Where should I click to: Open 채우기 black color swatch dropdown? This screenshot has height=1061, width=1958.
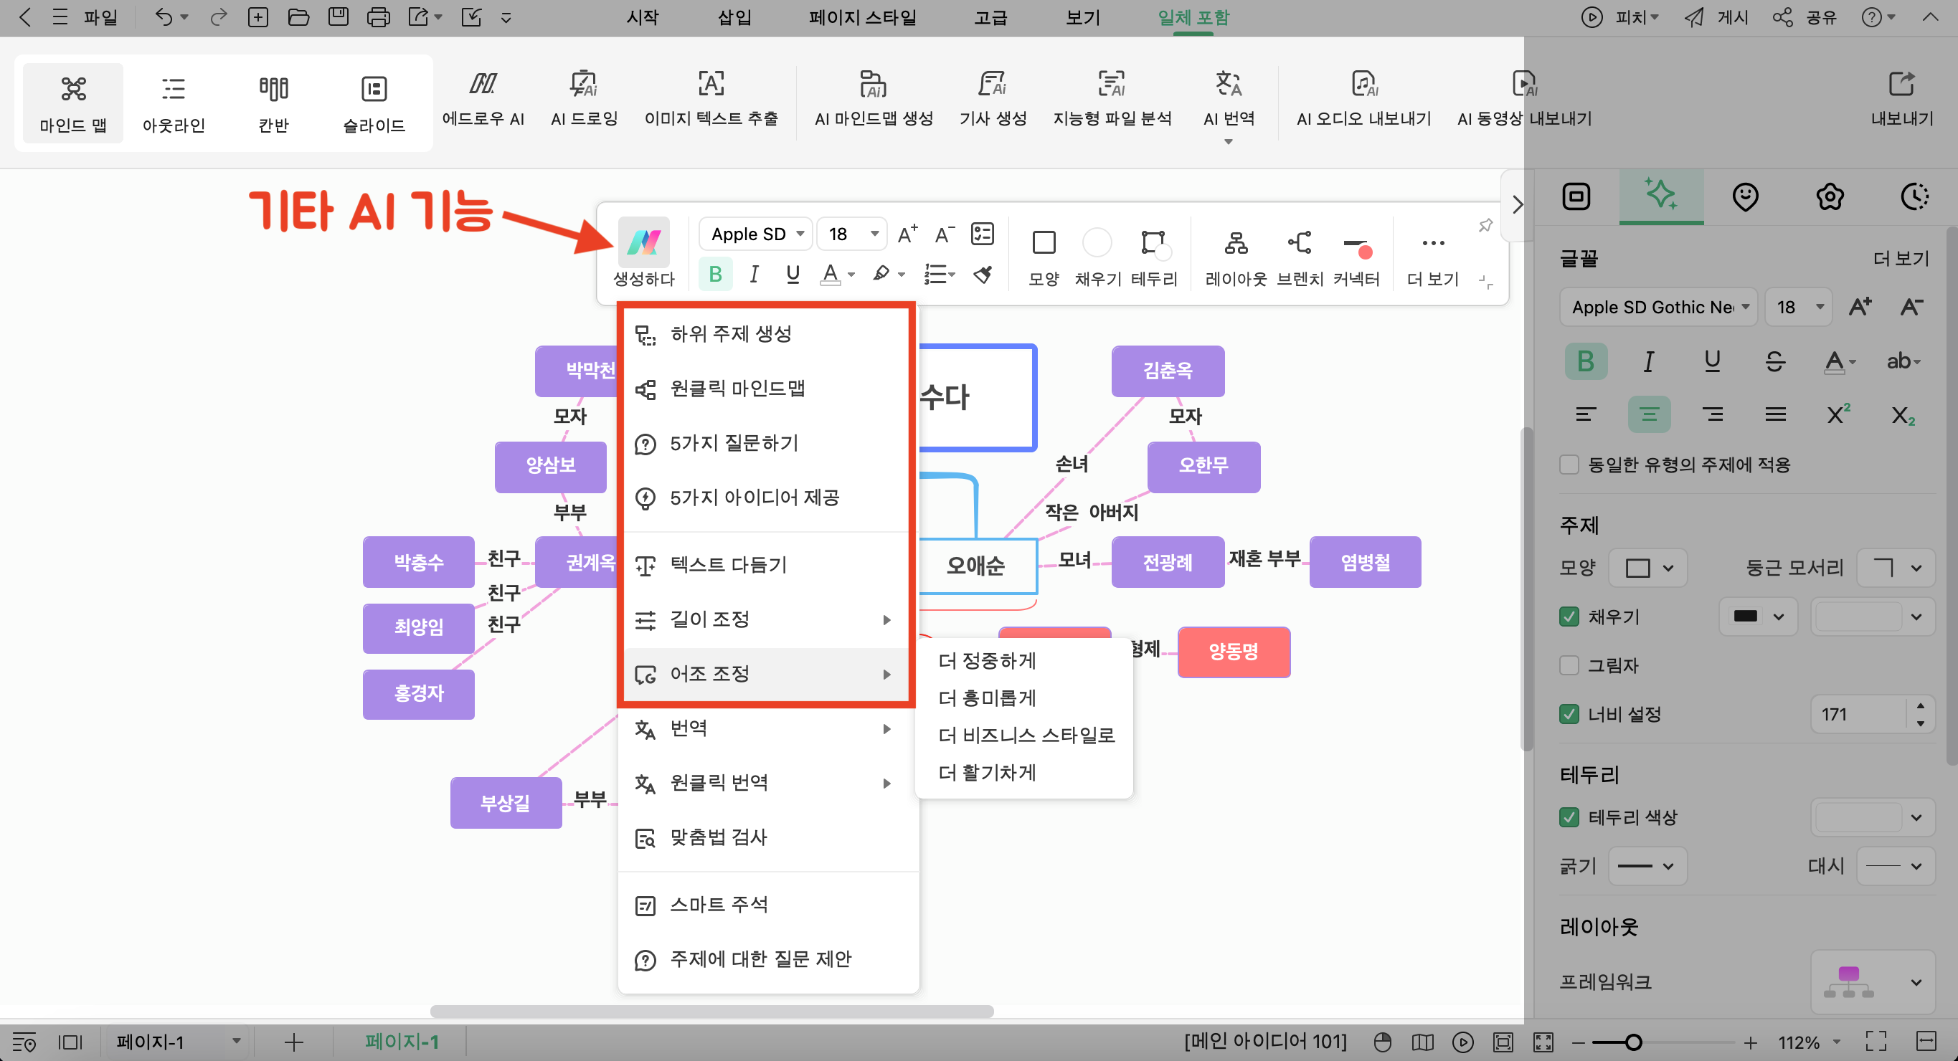click(x=1758, y=617)
